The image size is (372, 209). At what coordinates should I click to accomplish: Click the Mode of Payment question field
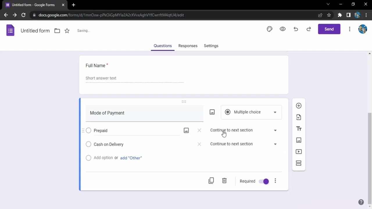pos(144,113)
